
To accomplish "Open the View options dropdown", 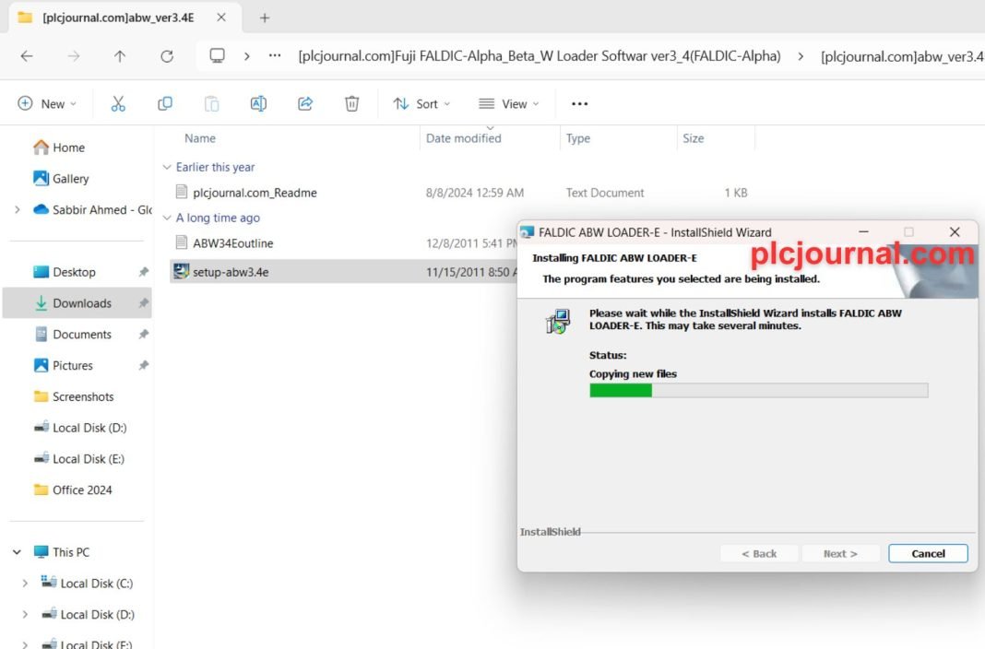I will pos(507,103).
